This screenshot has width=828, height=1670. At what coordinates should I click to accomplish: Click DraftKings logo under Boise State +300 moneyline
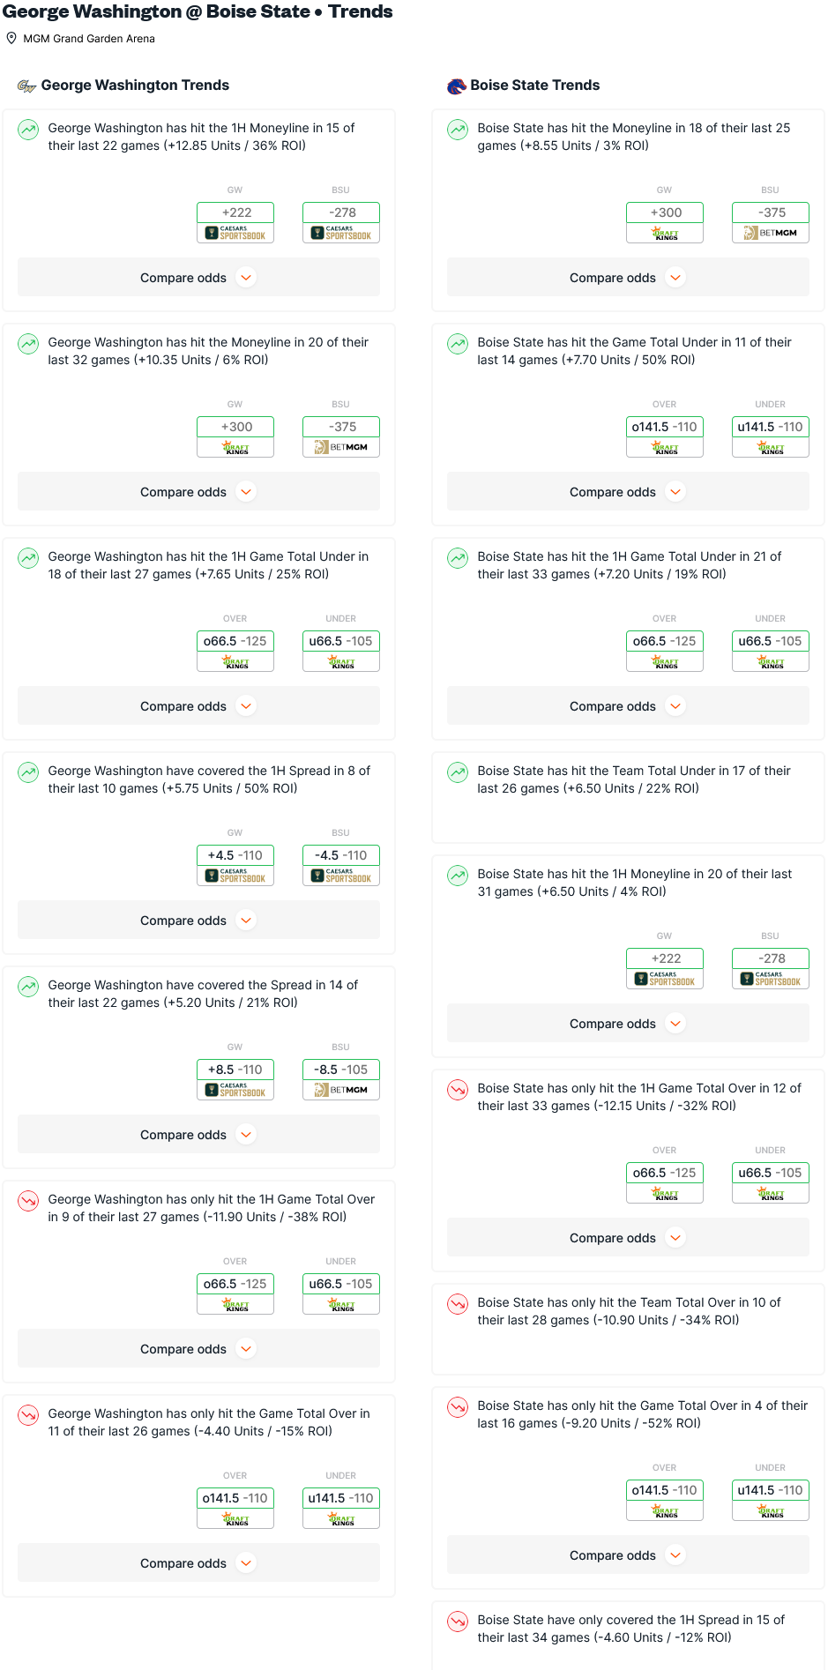click(665, 233)
